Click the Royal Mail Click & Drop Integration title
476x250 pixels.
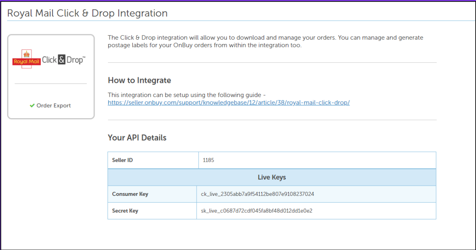[88, 13]
